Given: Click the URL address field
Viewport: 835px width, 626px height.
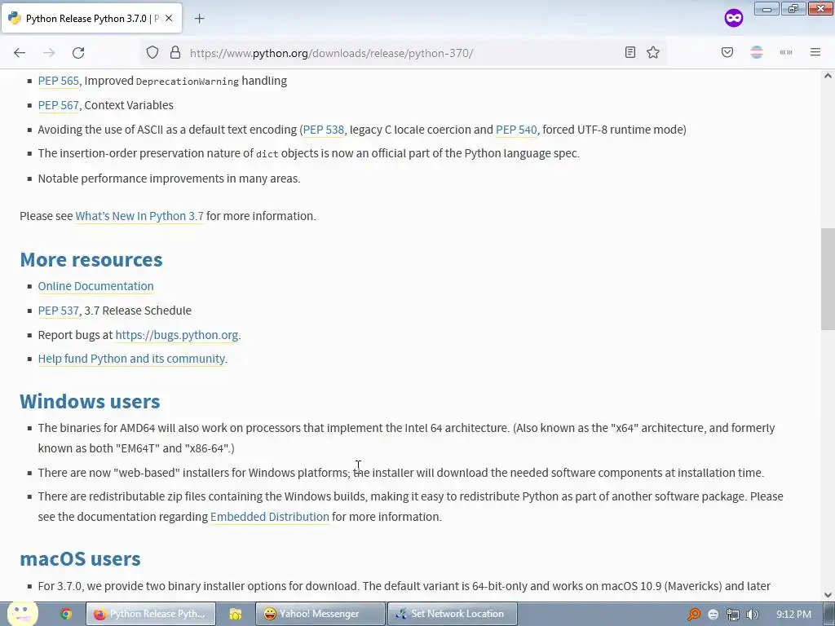Looking at the screenshot, I should (x=404, y=53).
